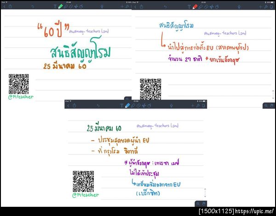
Task: Select the blue pen tool
Action: [127, 105]
